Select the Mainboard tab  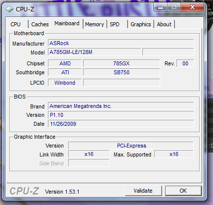[x=67, y=24]
